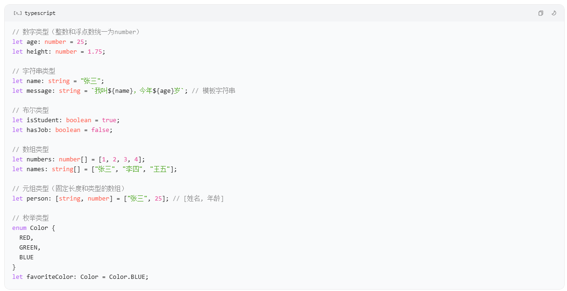Click the "李四" string in names array

tap(133, 169)
